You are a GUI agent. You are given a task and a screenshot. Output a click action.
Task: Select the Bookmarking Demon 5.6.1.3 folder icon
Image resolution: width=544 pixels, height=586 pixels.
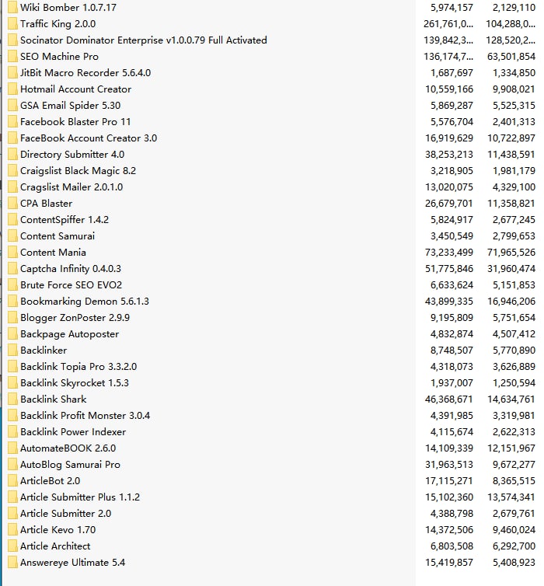point(12,301)
